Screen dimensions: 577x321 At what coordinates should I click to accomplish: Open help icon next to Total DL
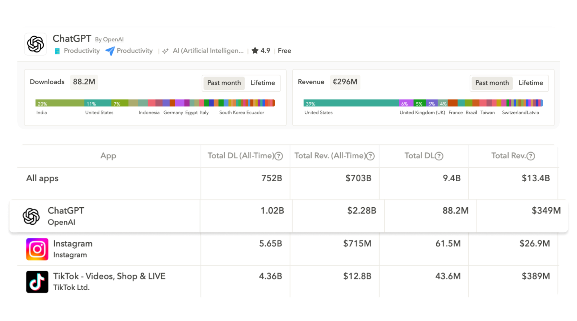(x=439, y=156)
